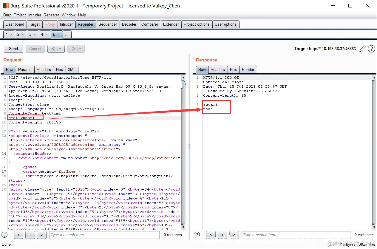Image resolution: width=377 pixels, height=249 pixels.
Task: Open the Project menu
Action: [x=20, y=15]
